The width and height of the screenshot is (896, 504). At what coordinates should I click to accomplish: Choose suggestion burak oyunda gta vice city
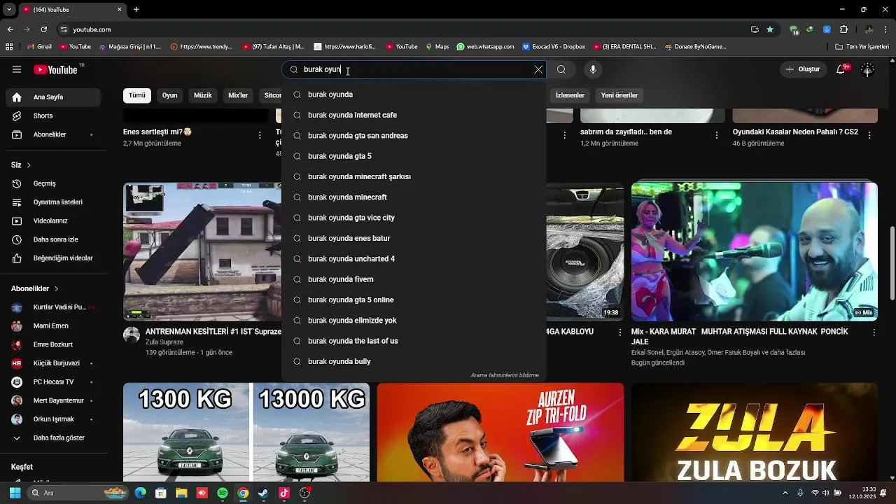pyautogui.click(x=414, y=218)
